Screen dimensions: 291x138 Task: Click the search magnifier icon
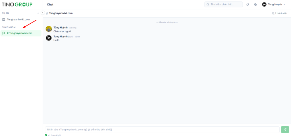point(208,5)
